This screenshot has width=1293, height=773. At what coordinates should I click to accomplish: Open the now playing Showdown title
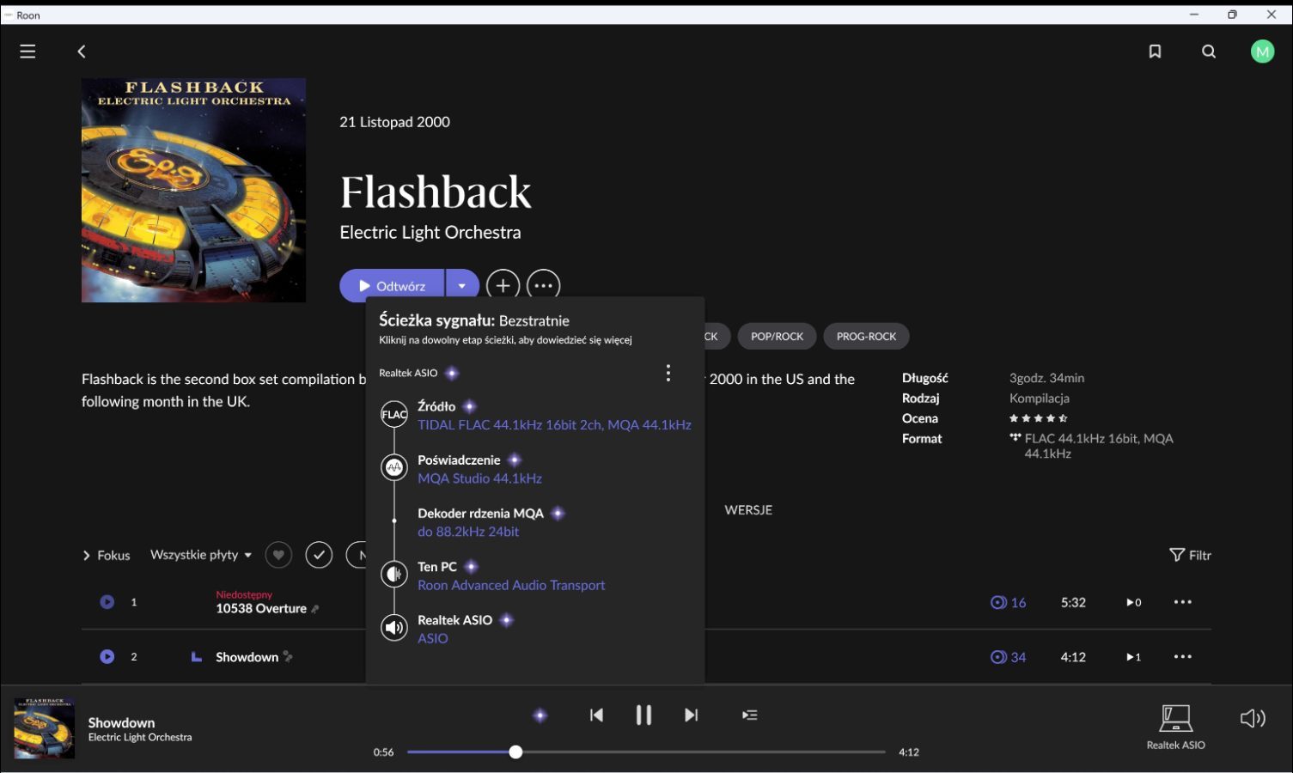pos(121,722)
